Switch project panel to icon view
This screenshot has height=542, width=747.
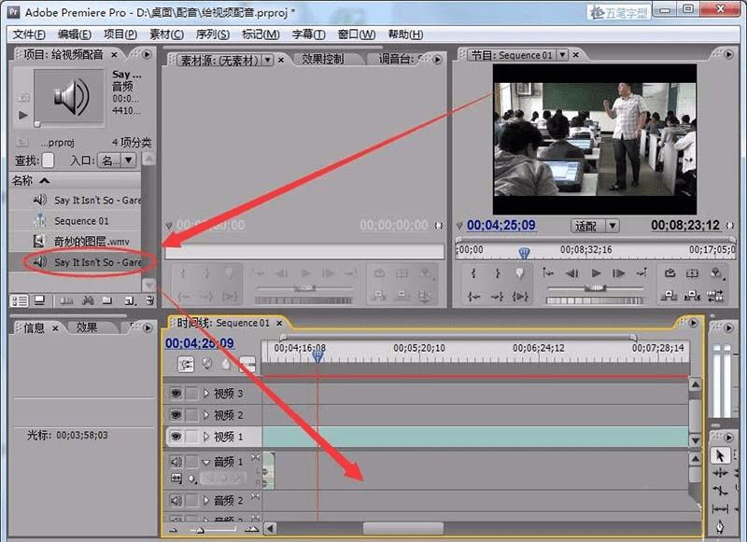pyautogui.click(x=39, y=300)
